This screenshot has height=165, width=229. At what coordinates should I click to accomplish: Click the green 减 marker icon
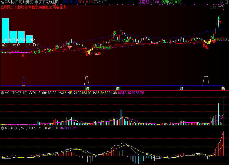(118, 88)
